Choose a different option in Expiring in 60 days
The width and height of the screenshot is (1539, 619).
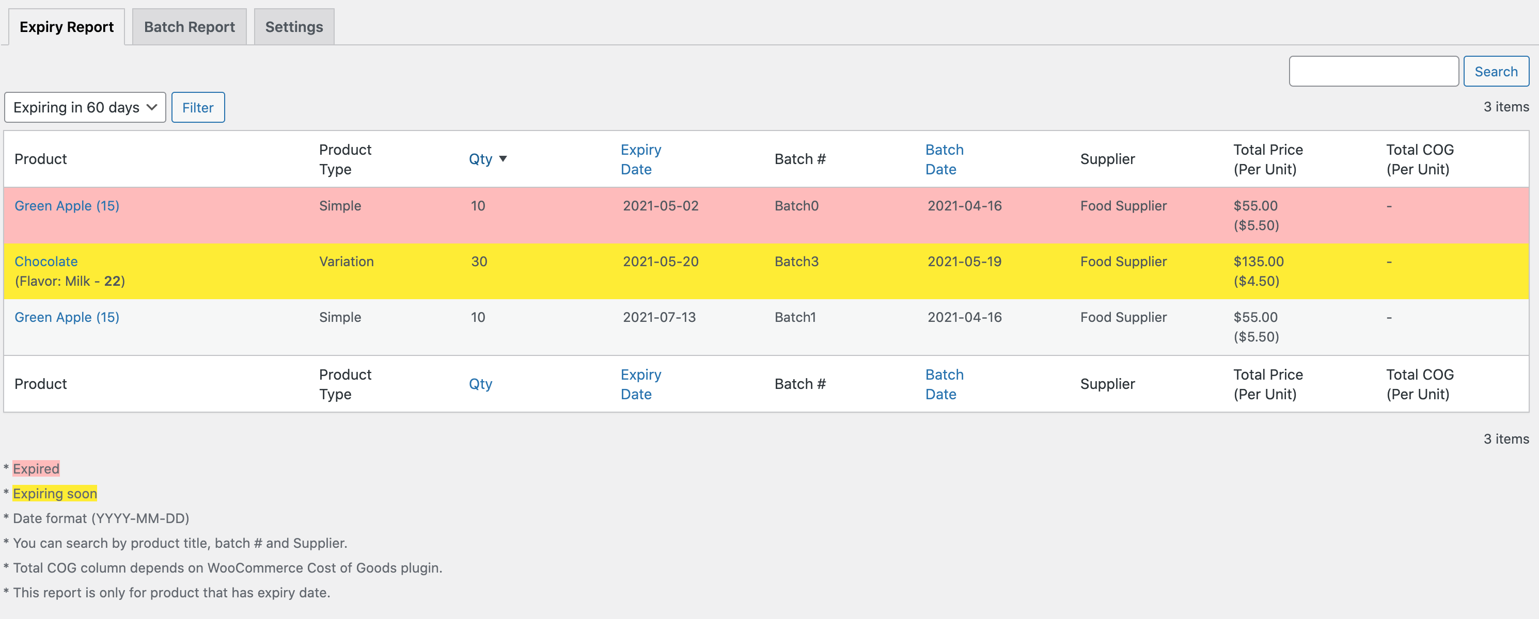pos(84,107)
